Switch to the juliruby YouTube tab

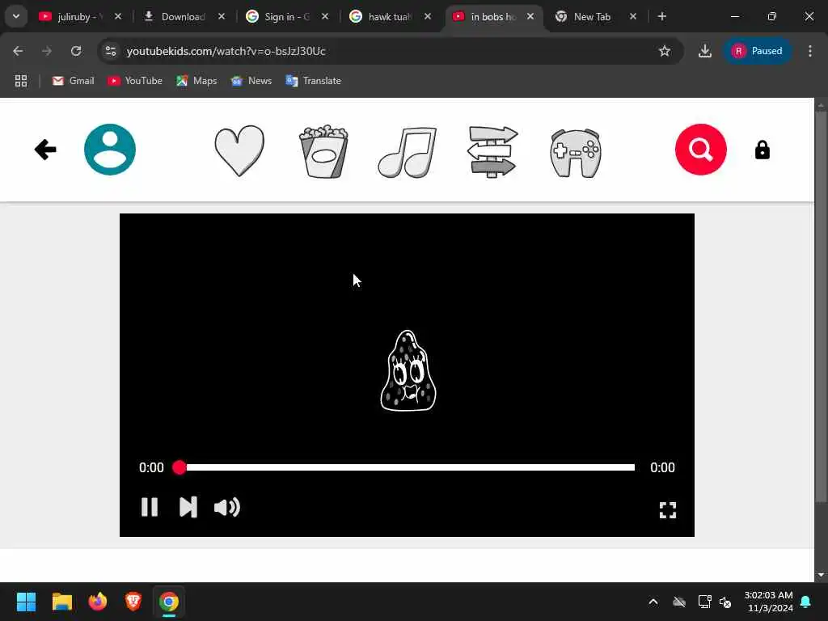(80, 17)
